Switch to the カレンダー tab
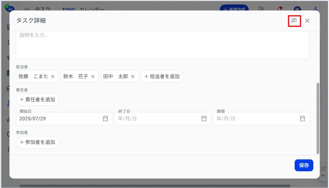The width and height of the screenshot is (329, 188). (92, 9)
